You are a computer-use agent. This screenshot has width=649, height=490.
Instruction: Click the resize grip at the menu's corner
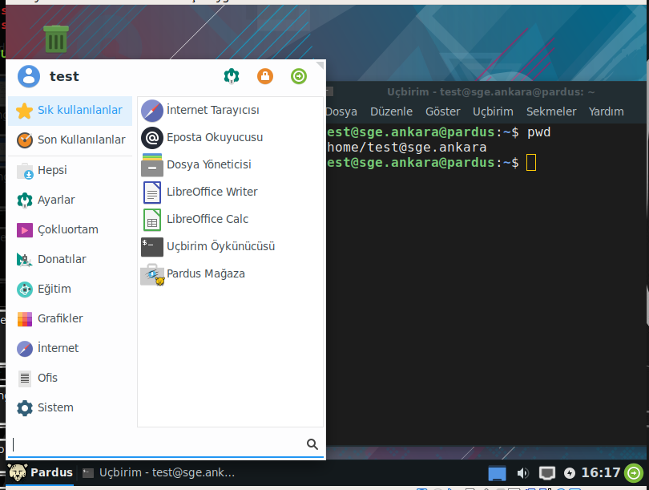click(x=320, y=65)
